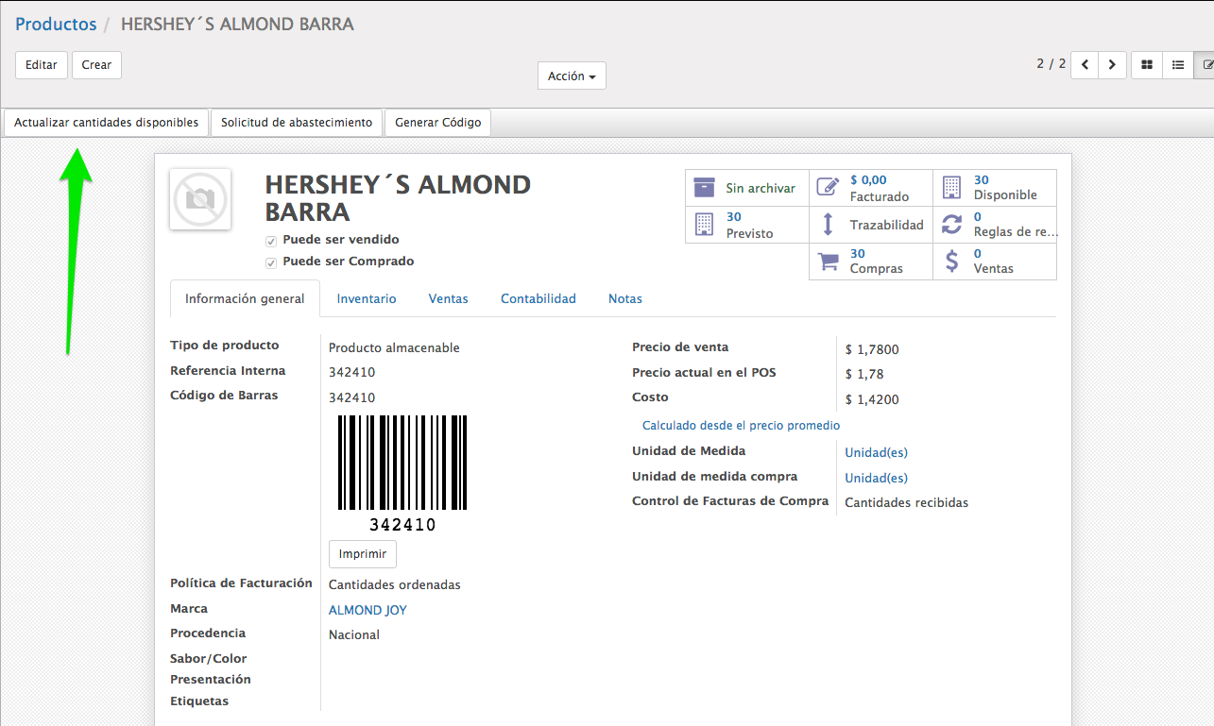
Task: Click the Disponible building icon
Action: pyautogui.click(x=951, y=187)
